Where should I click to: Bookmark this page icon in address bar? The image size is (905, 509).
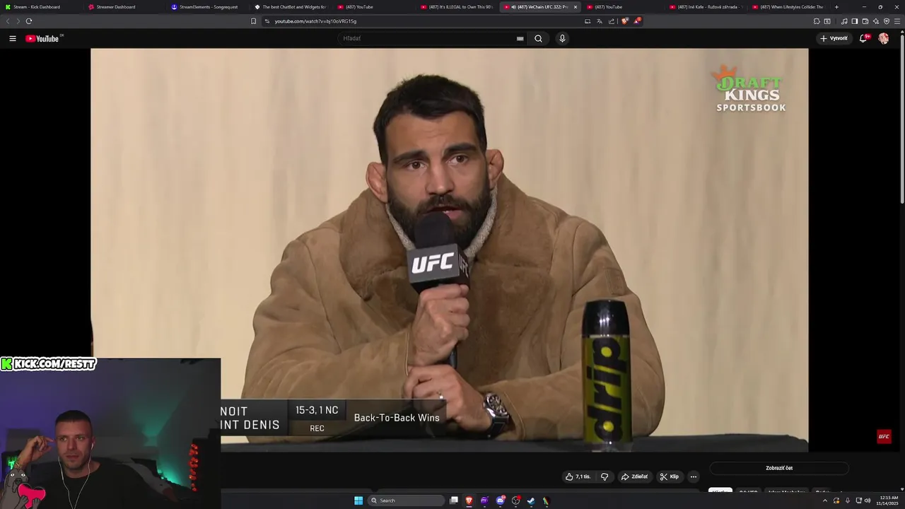point(254,21)
